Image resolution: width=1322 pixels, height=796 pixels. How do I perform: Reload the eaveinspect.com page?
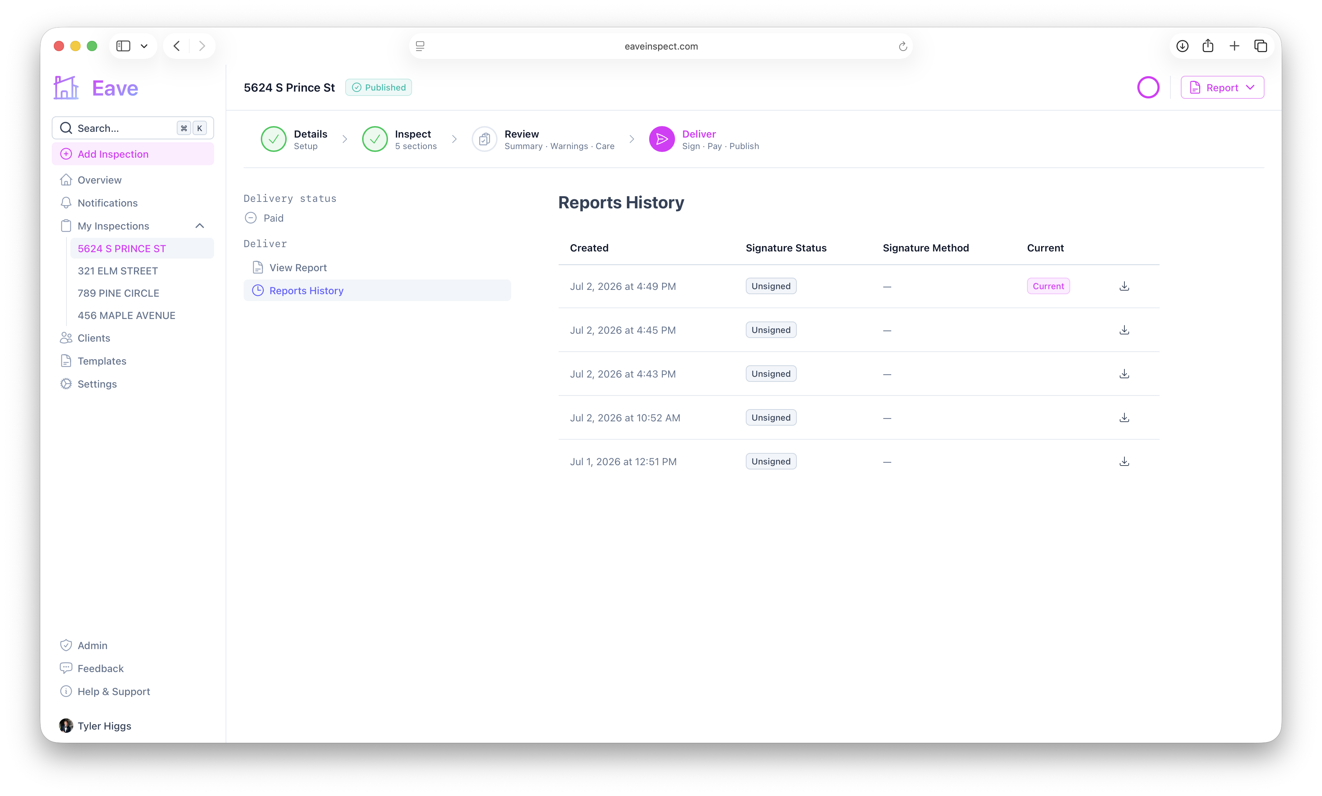(903, 46)
